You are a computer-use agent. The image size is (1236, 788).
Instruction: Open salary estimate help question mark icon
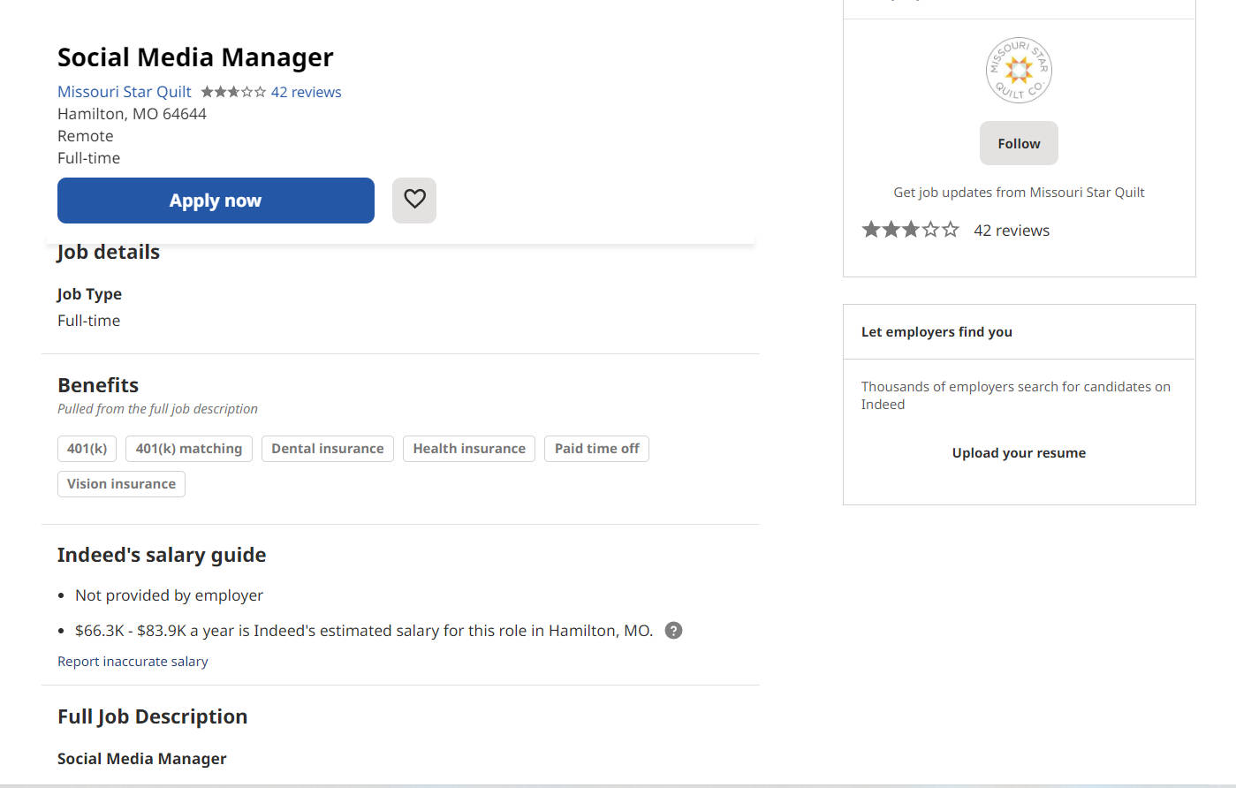point(673,631)
